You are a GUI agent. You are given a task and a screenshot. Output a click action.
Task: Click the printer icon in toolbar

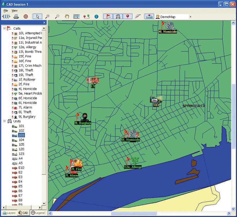point(16,17)
